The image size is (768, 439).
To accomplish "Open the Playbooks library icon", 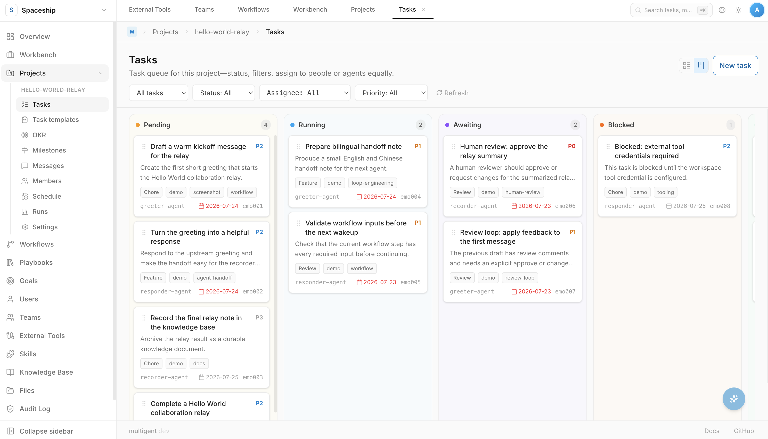I will [10, 263].
